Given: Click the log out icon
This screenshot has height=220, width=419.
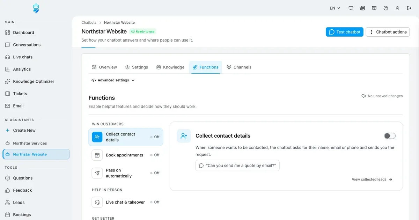Looking at the screenshot, I should (x=409, y=8).
